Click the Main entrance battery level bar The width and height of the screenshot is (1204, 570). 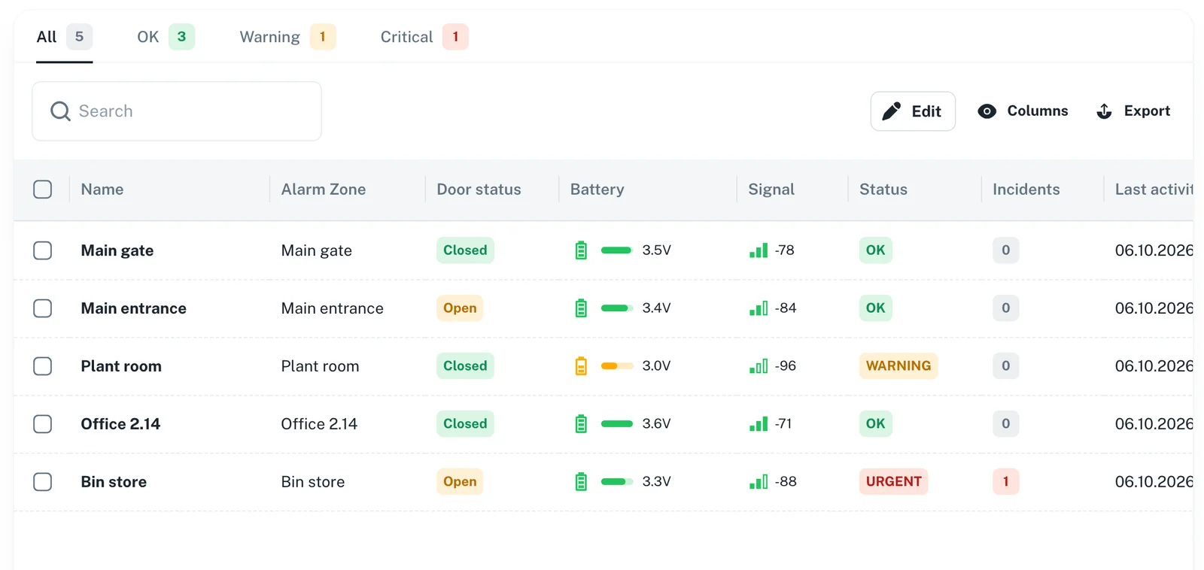click(x=616, y=308)
